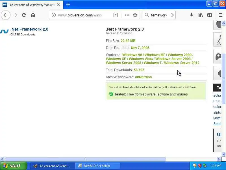
Task: Click the 'sofia' sidebar link
Action: (x=217, y=95)
